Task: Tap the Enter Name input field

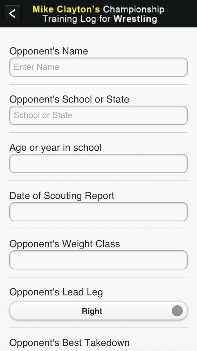Action: 98,67
